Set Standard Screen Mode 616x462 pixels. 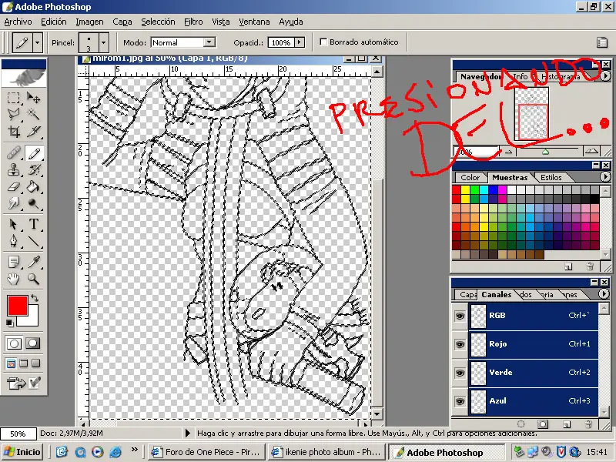pos(11,363)
